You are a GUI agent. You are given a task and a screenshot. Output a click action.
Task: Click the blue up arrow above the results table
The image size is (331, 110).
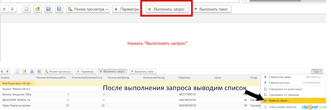point(2,72)
